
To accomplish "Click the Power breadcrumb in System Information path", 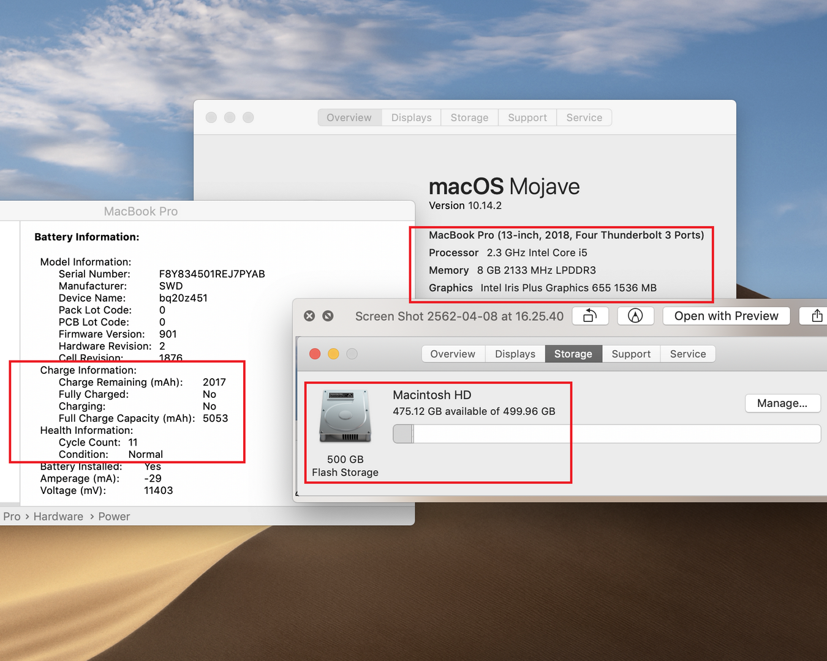I will (x=114, y=517).
